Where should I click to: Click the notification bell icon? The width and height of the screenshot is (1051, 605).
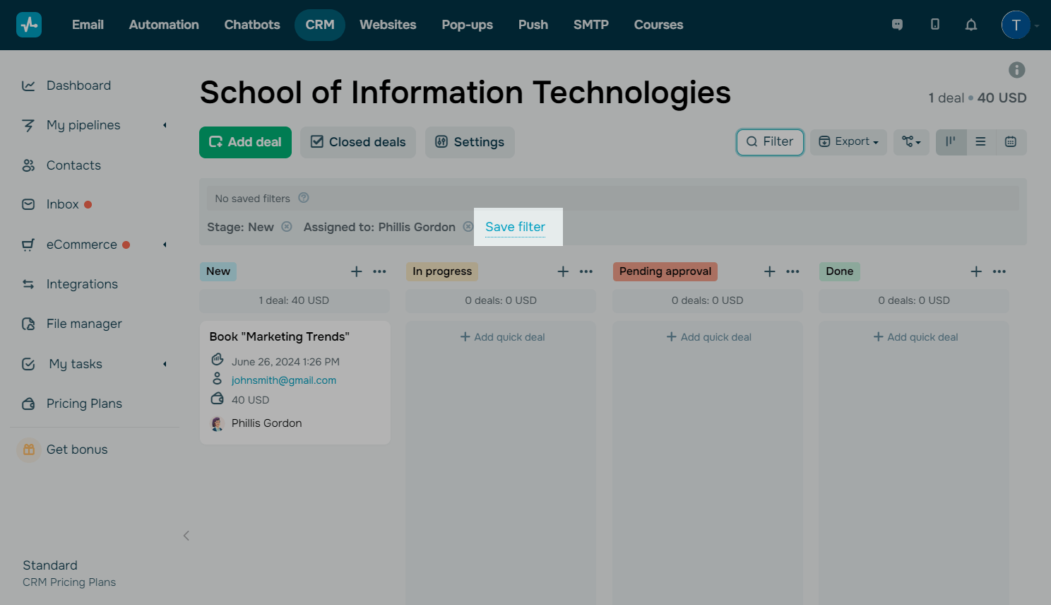[971, 25]
